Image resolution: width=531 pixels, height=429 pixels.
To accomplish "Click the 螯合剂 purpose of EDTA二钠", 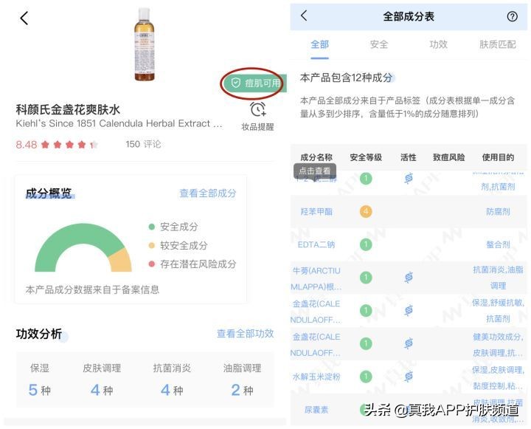I will 498,244.
